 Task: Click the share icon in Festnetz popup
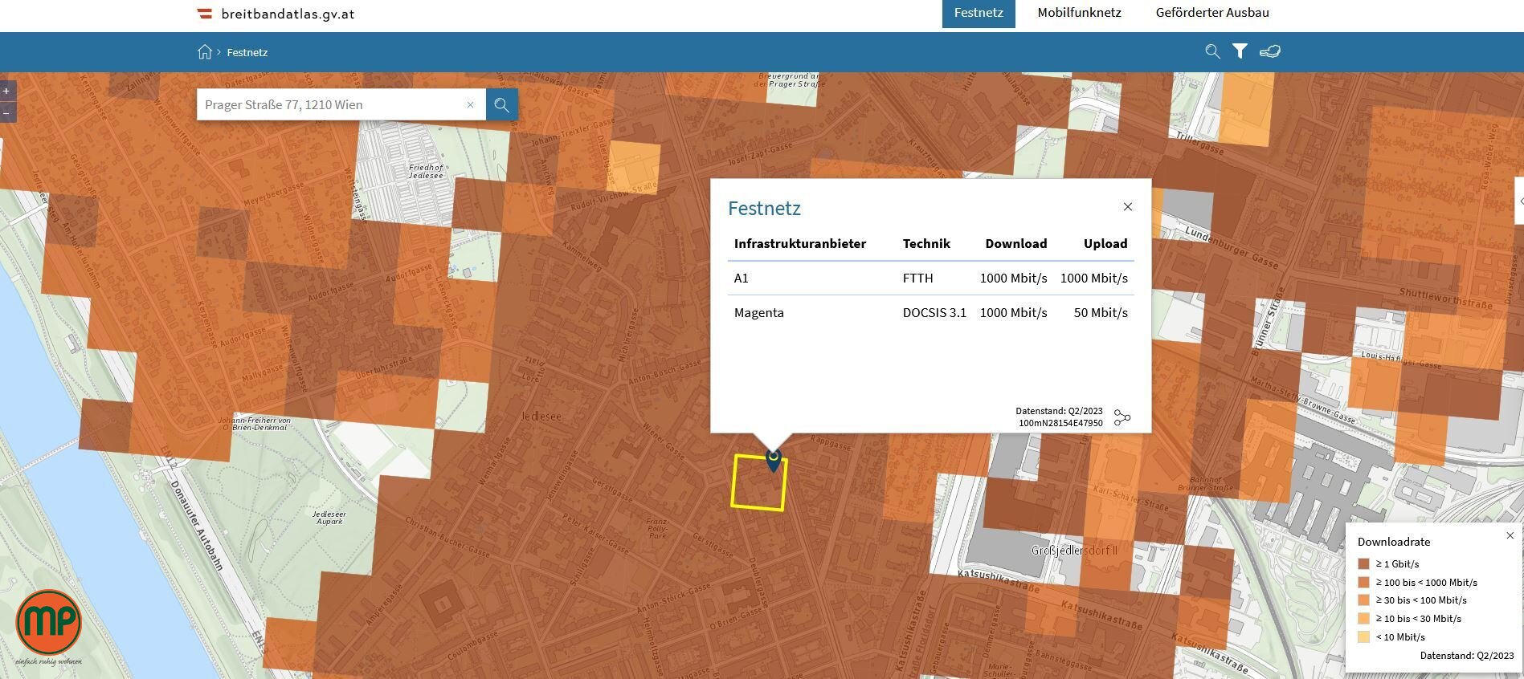(1122, 417)
